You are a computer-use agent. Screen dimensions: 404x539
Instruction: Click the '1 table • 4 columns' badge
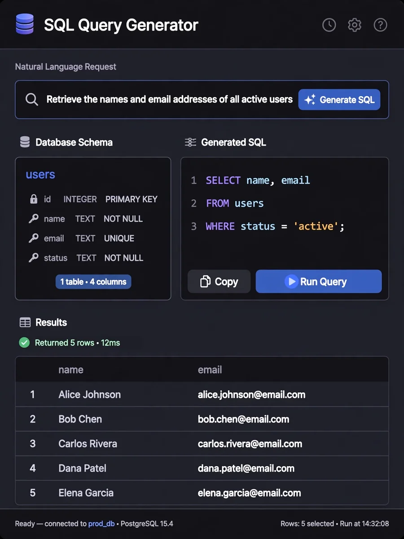(x=93, y=282)
